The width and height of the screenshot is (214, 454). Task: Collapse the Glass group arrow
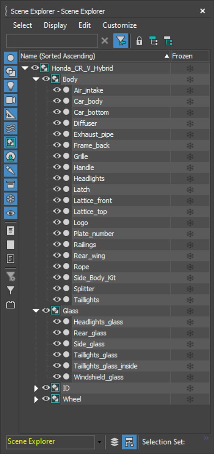(x=36, y=311)
